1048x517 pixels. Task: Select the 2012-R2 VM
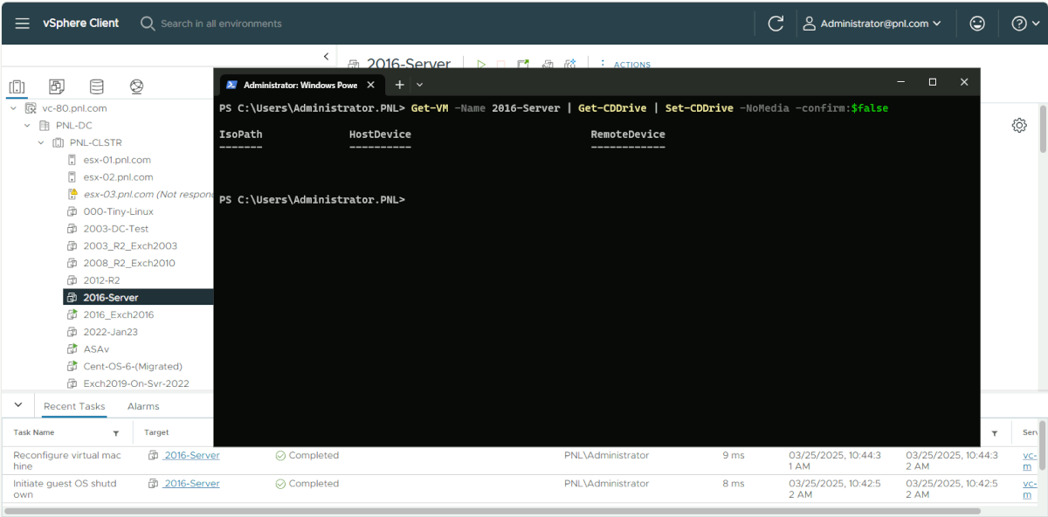tap(101, 280)
